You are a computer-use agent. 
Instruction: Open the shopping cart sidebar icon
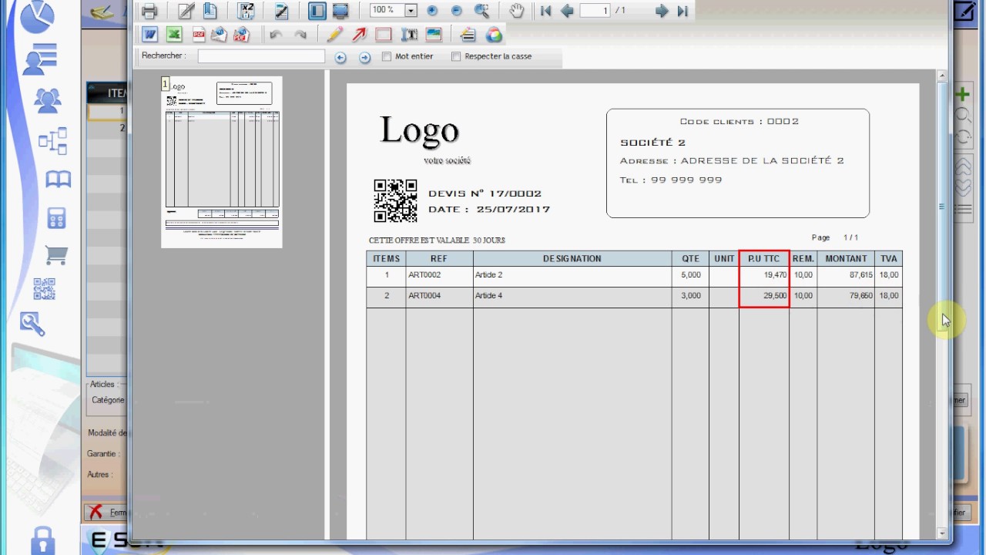coord(56,254)
